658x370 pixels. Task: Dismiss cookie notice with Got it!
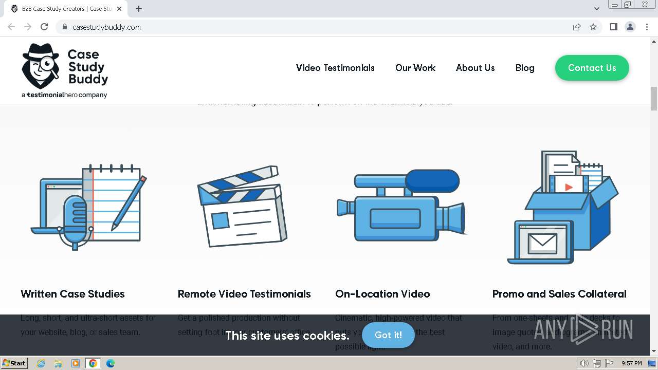[388, 335]
